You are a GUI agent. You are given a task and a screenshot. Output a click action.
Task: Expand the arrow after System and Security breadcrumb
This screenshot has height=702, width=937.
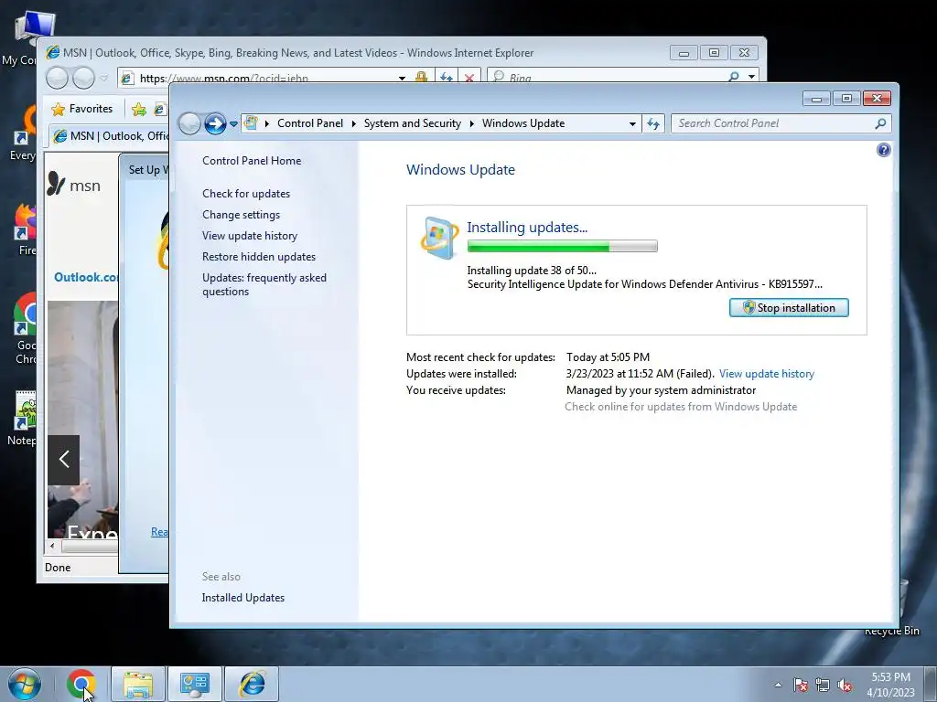pos(471,123)
